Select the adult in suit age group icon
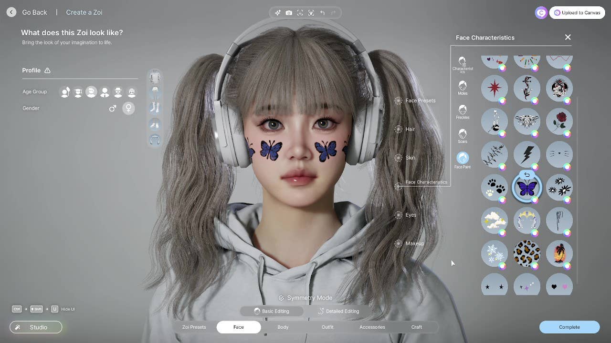The height and width of the screenshot is (343, 611). click(x=105, y=92)
